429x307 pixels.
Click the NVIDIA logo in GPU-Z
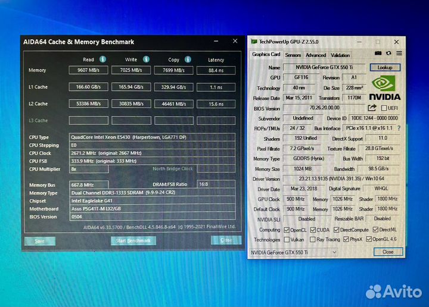(384, 88)
